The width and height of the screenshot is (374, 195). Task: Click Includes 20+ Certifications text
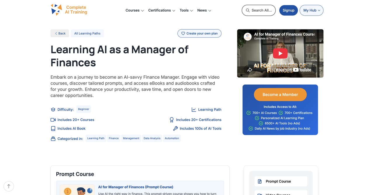pyautogui.click(x=199, y=120)
